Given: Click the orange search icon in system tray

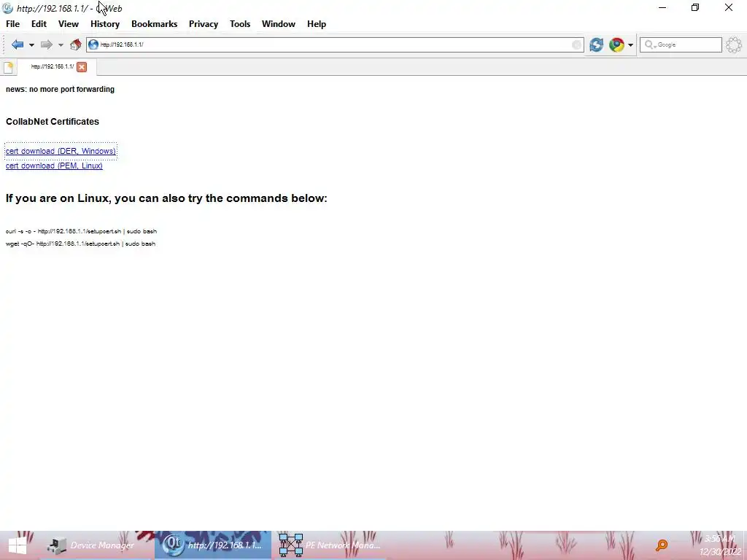Looking at the screenshot, I should pyautogui.click(x=662, y=545).
